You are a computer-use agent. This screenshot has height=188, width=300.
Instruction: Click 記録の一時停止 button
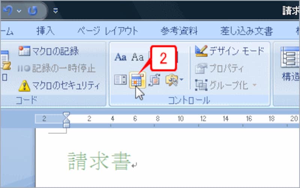(x=56, y=68)
